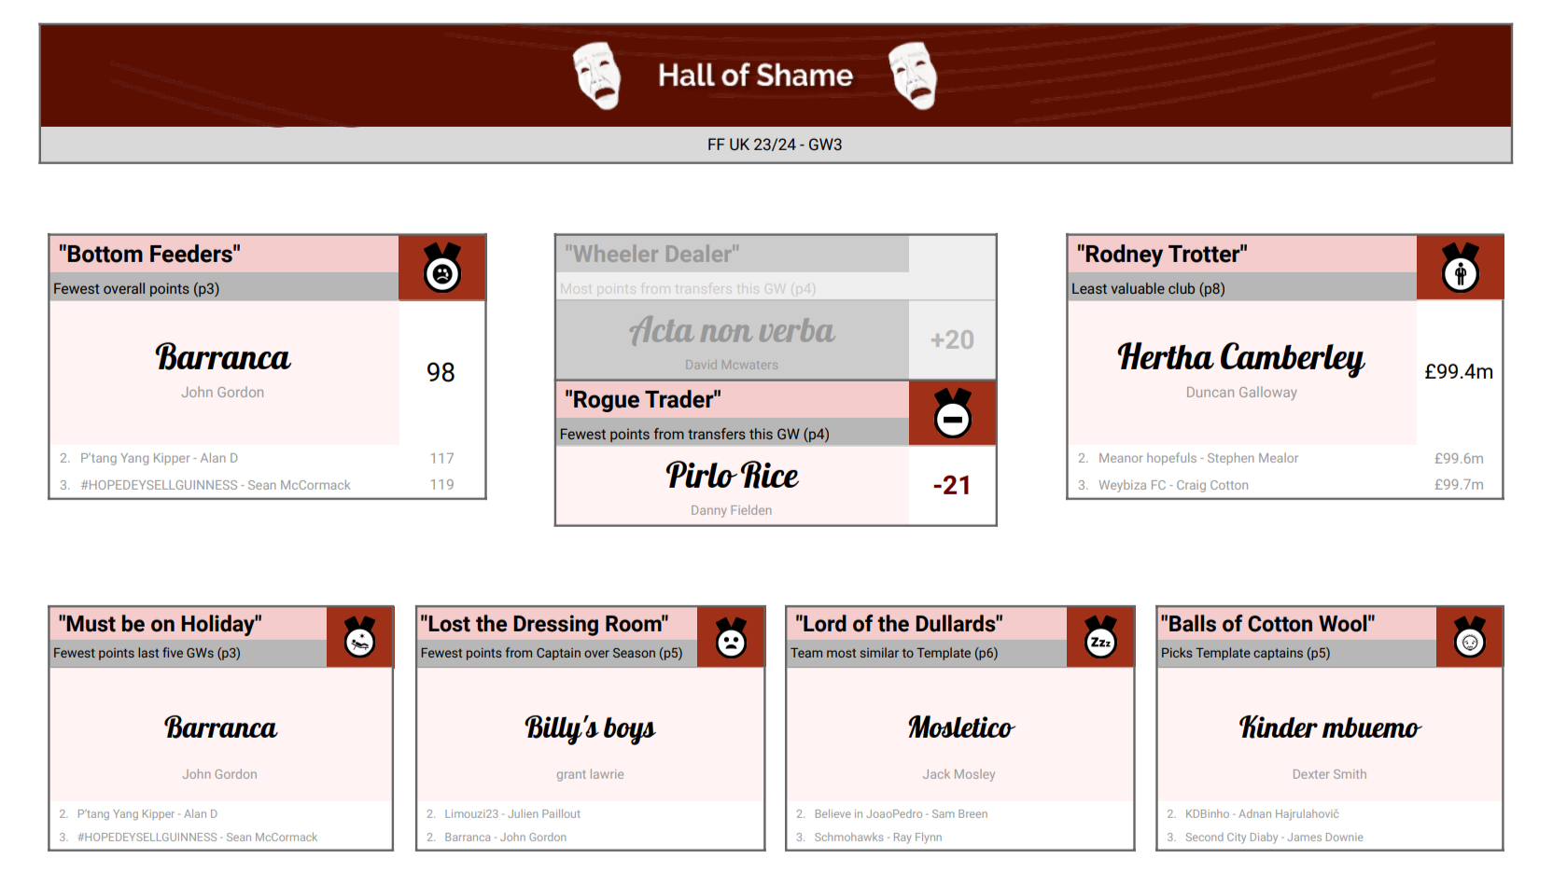Click the Mosletico team name
This screenshot has width=1553, height=873.
tap(960, 727)
